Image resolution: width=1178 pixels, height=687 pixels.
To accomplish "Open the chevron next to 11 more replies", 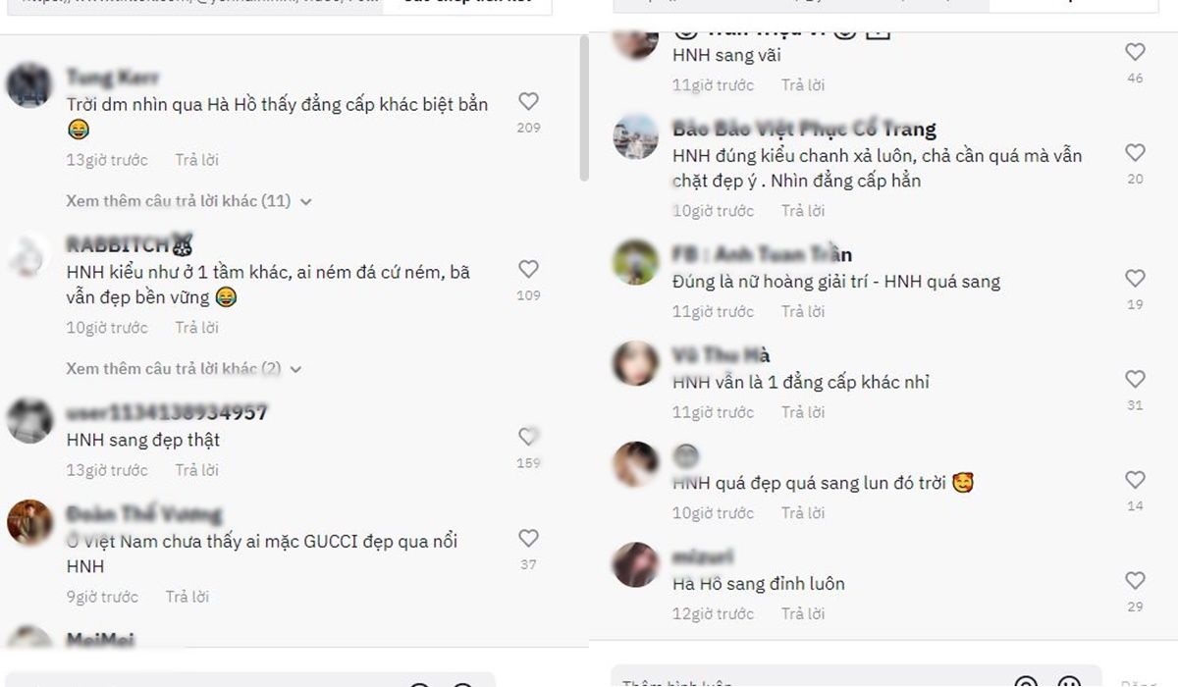I will coord(305,201).
